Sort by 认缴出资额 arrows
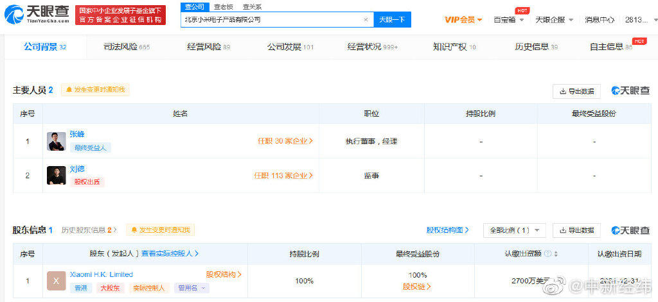The image size is (658, 302). pyautogui.click(x=556, y=254)
